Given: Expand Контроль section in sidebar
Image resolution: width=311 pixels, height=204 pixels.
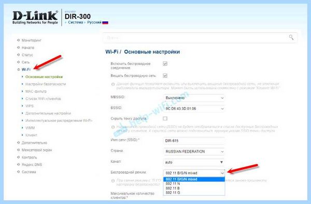Looking at the screenshot, I should coord(29,157).
